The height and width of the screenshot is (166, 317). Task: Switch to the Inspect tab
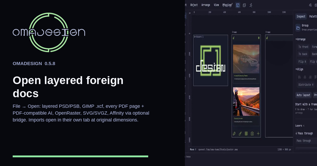301,17
